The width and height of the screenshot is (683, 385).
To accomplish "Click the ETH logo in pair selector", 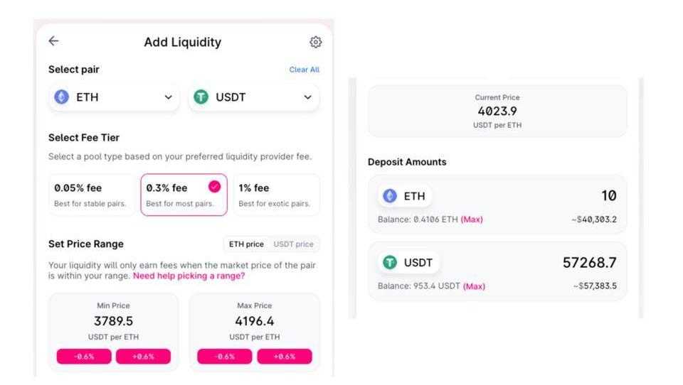I will pos(62,97).
